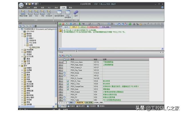Expand the 定时器 instruction folder
Image resolution: width=183 pixels, height=114 pixels.
click(22, 105)
